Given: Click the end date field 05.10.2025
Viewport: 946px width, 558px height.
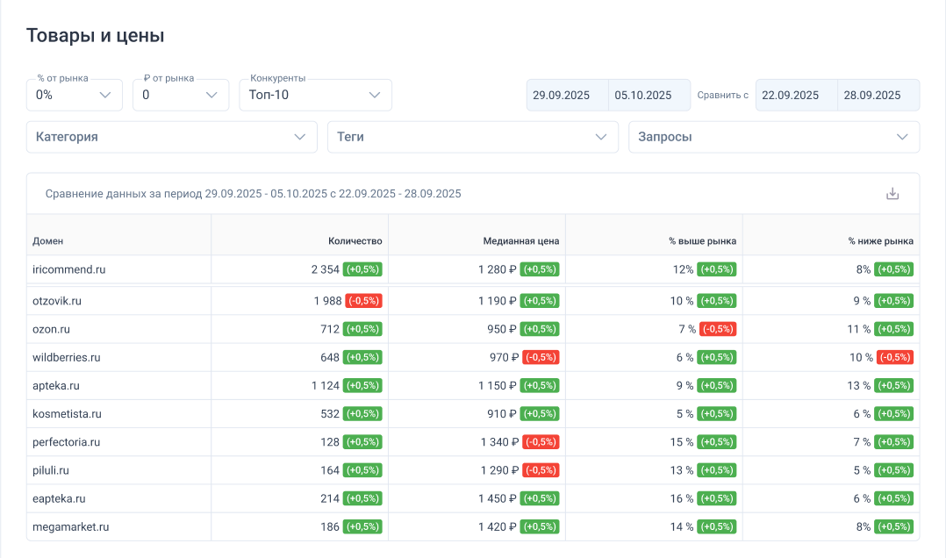Looking at the screenshot, I should click(x=649, y=95).
